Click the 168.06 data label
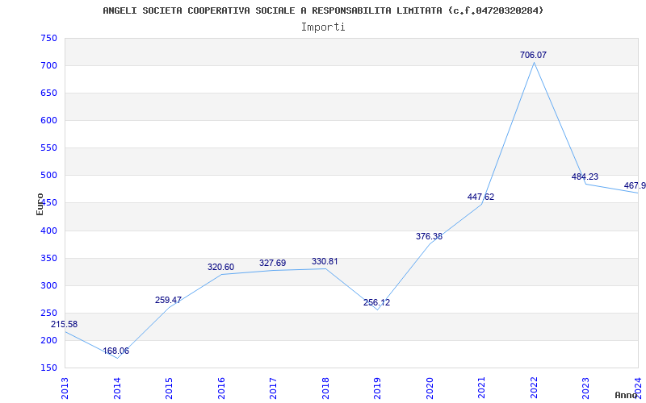This screenshot has height=403, width=646. click(115, 351)
